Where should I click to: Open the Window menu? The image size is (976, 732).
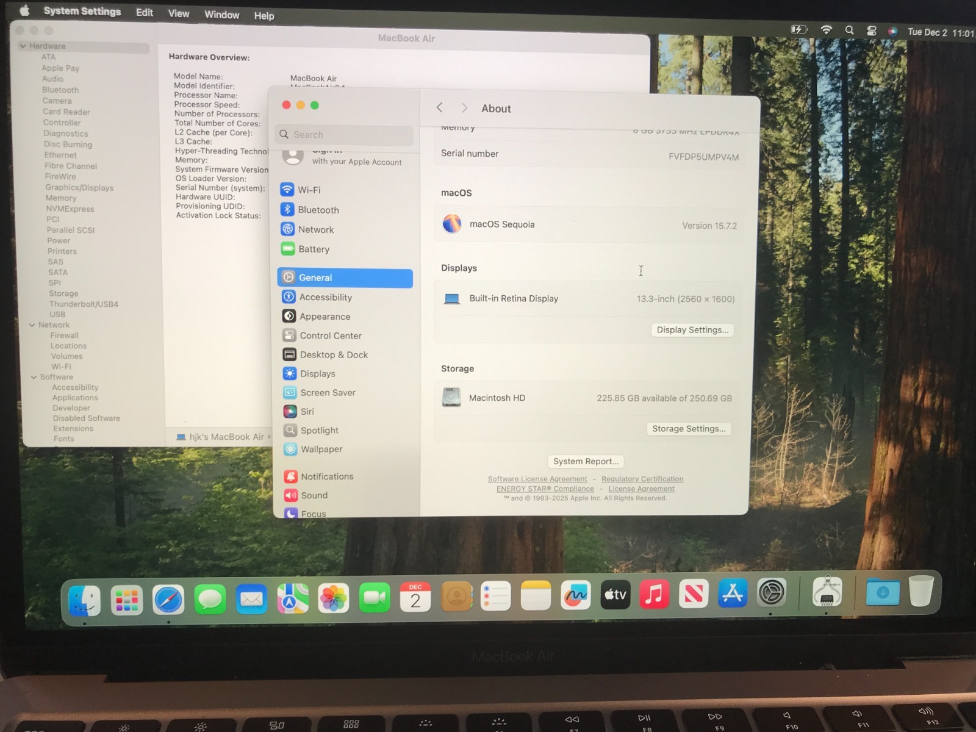click(x=222, y=15)
